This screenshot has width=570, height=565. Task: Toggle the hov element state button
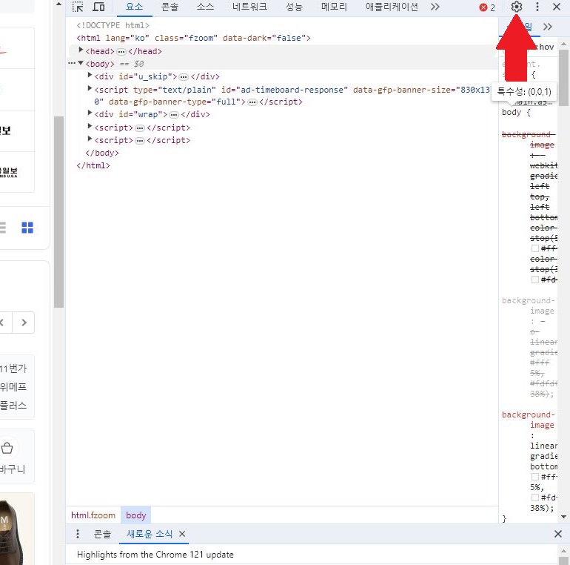click(546, 47)
